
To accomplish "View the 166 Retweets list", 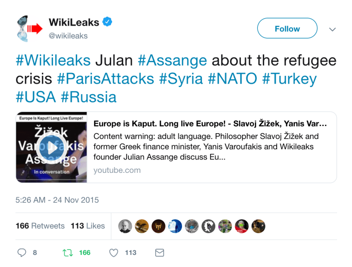I will 40,226.
